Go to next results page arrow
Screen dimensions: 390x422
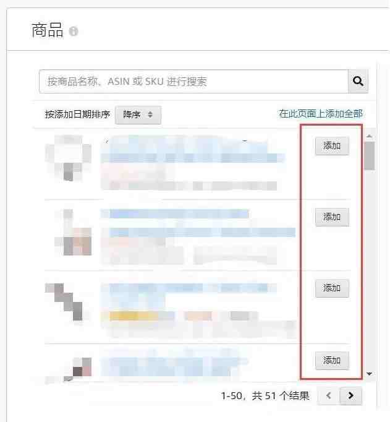(x=351, y=395)
